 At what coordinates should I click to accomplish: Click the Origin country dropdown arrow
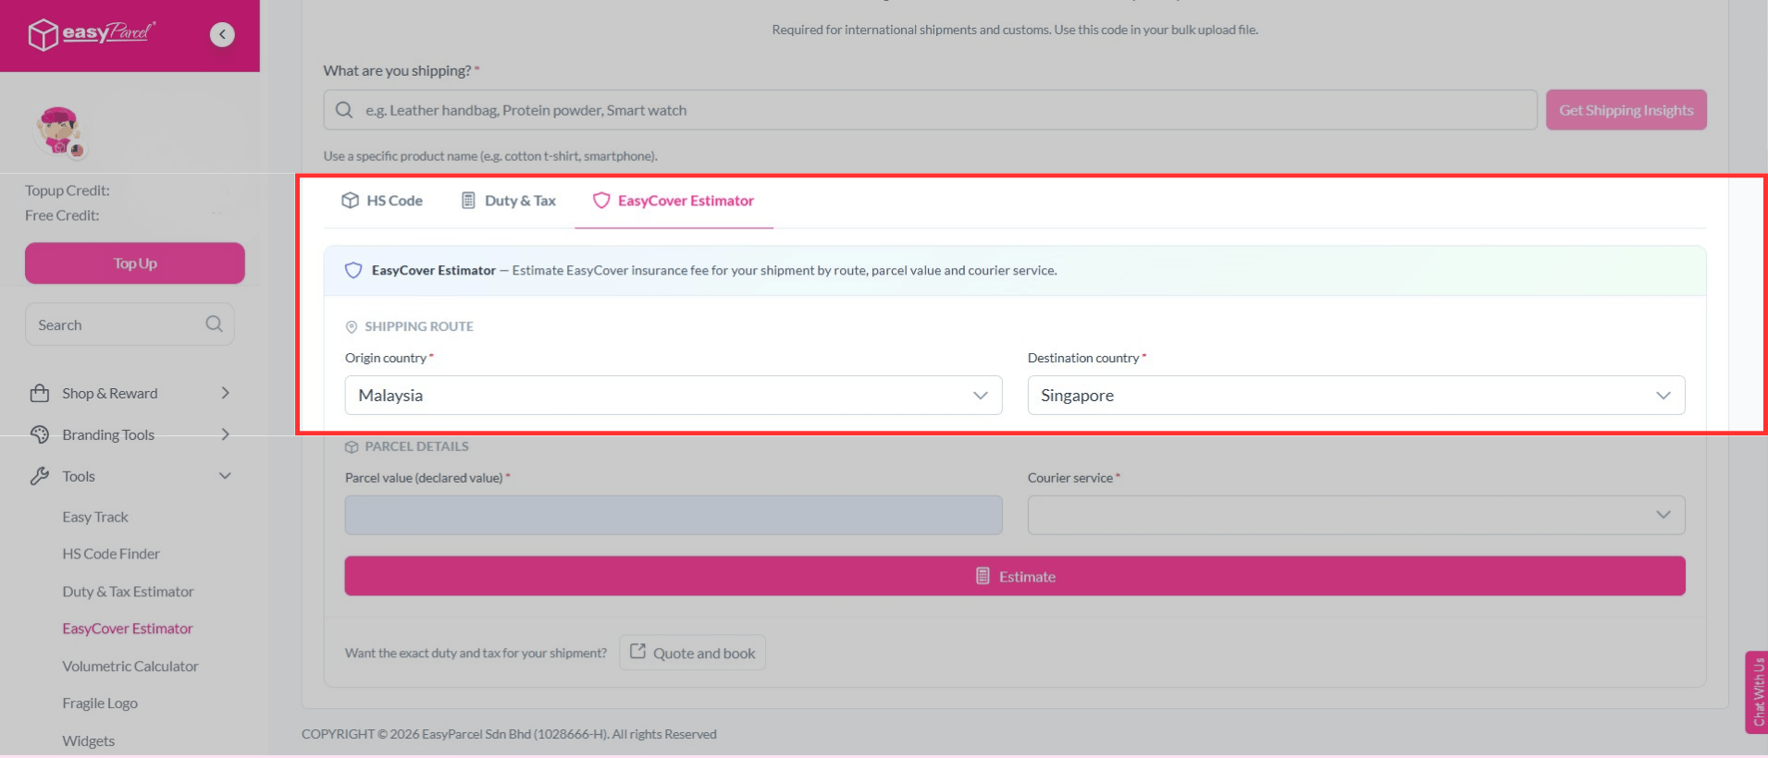981,396
